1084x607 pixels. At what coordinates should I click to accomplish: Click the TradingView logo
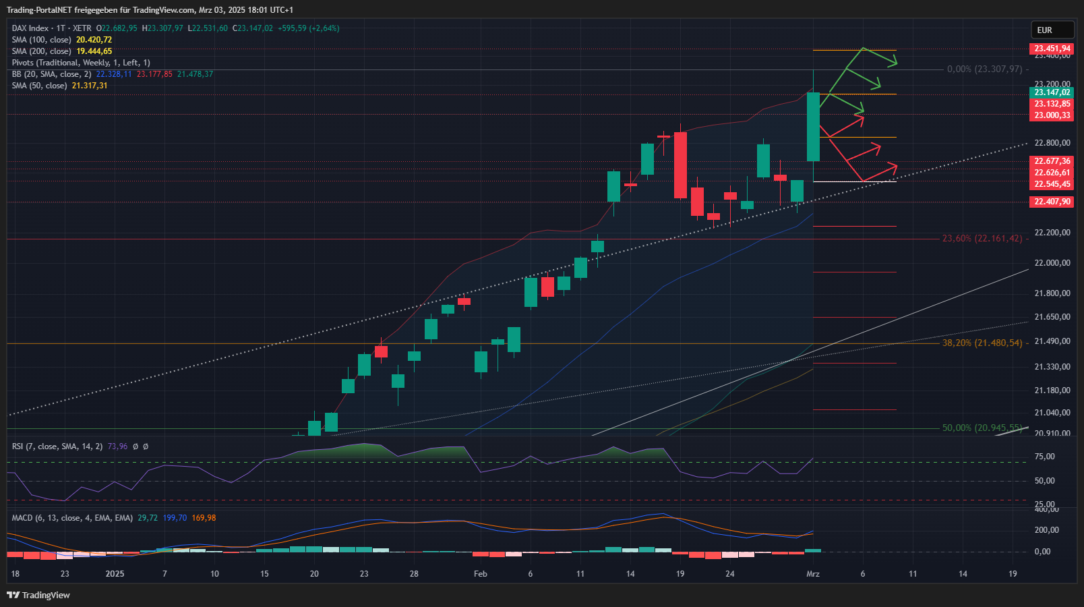[x=38, y=595]
